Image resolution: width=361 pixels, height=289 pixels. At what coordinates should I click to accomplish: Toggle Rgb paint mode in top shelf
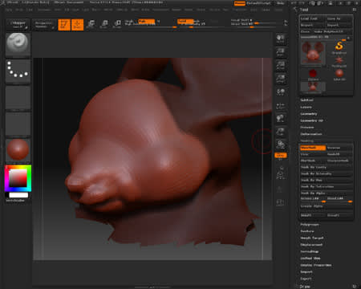pyautogui.click(x=146, y=21)
